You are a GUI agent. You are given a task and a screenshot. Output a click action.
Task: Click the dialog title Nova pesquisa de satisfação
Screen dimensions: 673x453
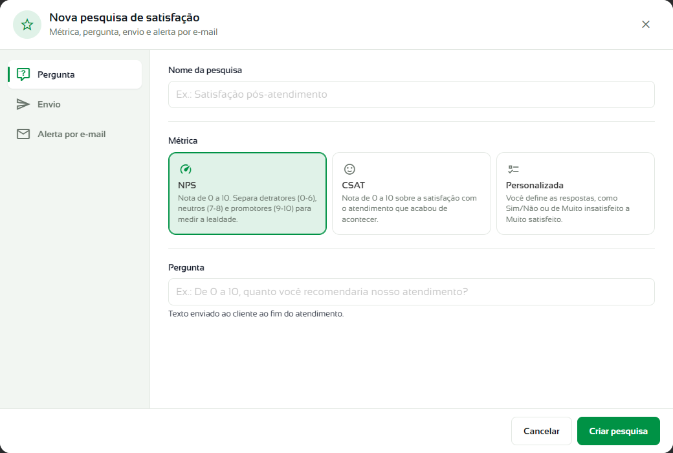tap(124, 17)
